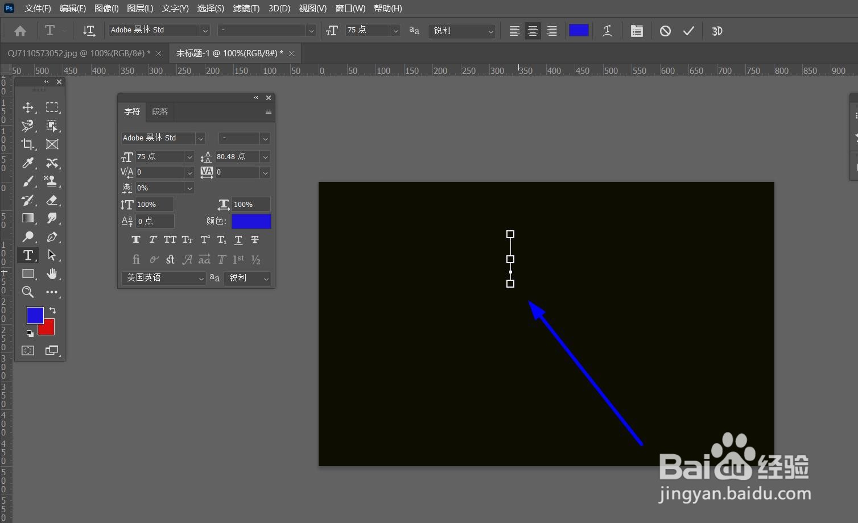This screenshot has height=523, width=858.
Task: Select the Brush tool
Action: [28, 181]
